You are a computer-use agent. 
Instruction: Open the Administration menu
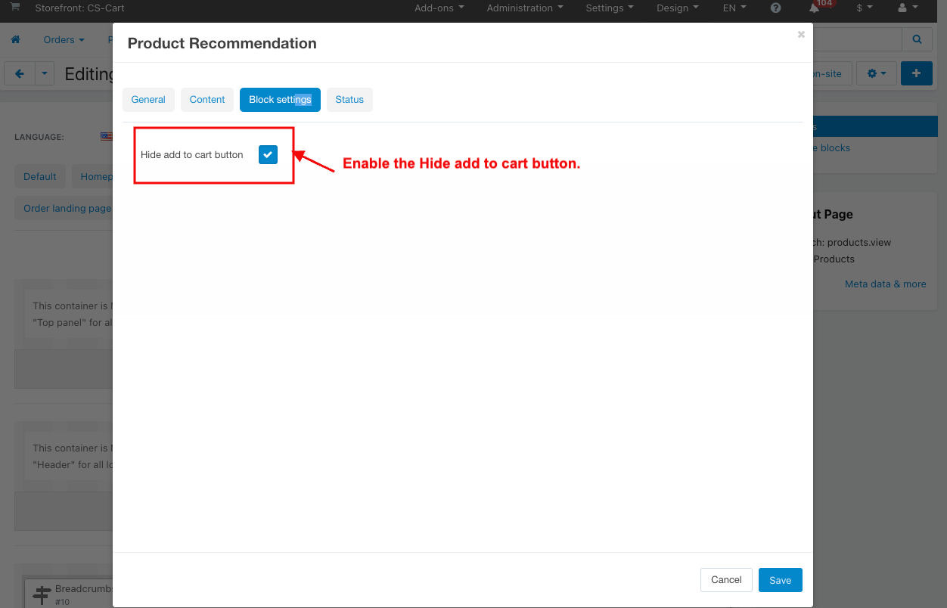coord(524,8)
